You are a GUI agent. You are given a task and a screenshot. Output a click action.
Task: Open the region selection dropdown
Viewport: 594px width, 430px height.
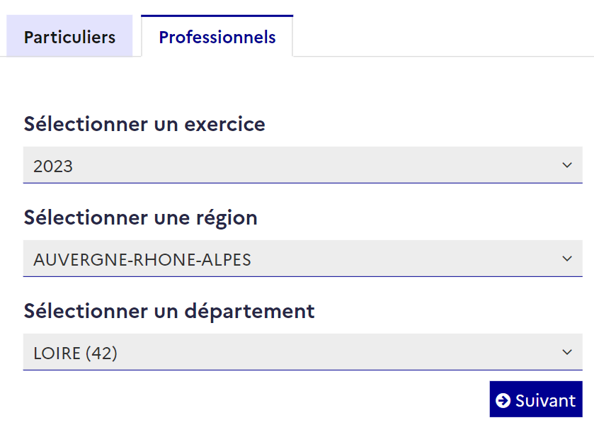pos(303,259)
